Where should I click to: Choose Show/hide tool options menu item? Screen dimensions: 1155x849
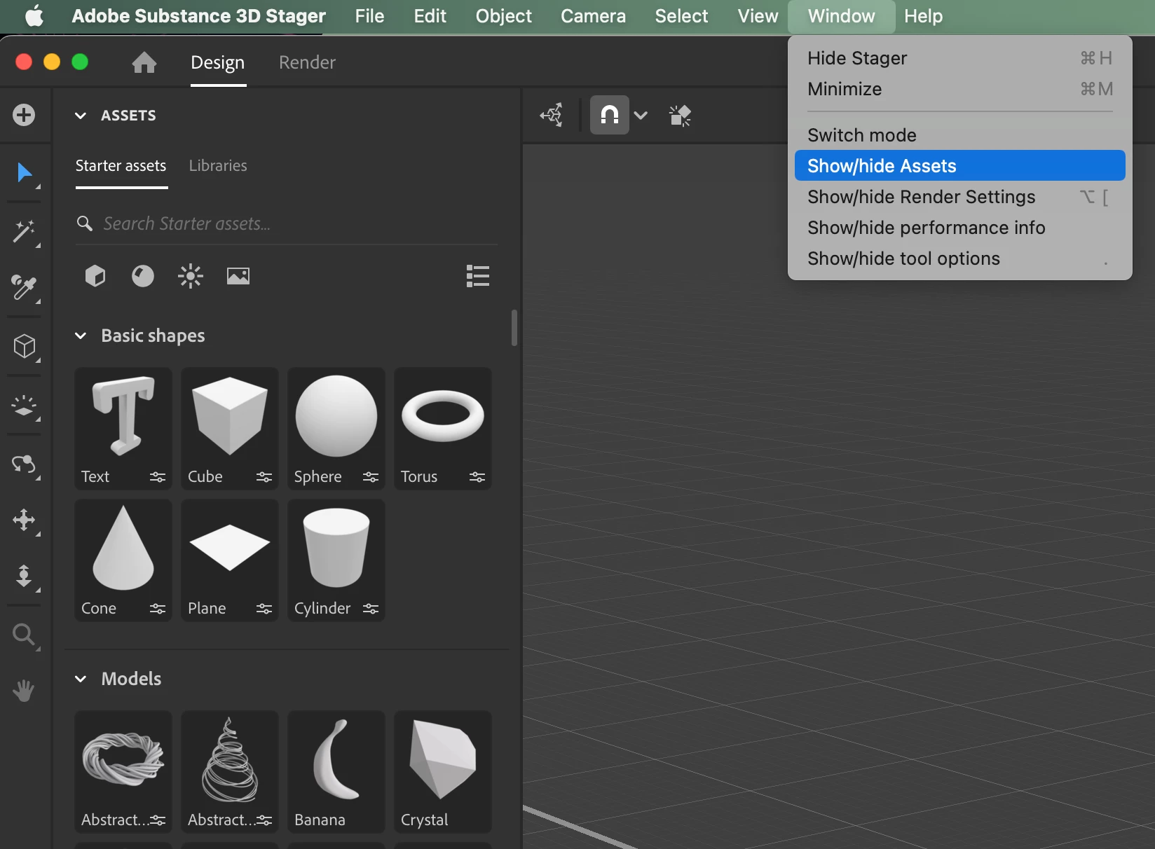coord(959,258)
